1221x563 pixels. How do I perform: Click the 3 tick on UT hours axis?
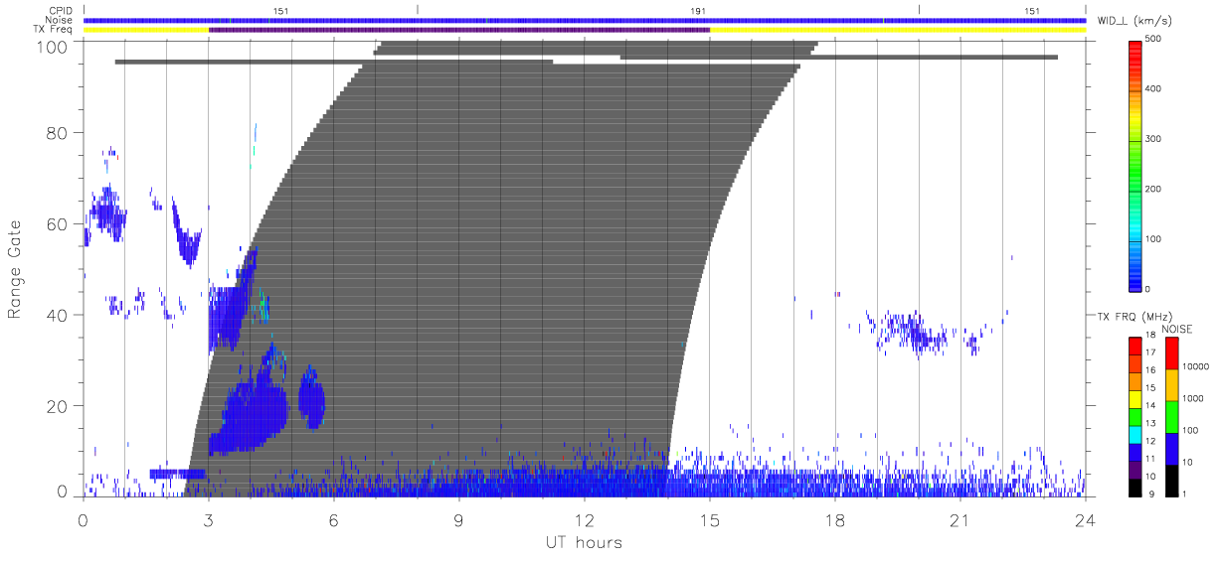tap(209, 520)
